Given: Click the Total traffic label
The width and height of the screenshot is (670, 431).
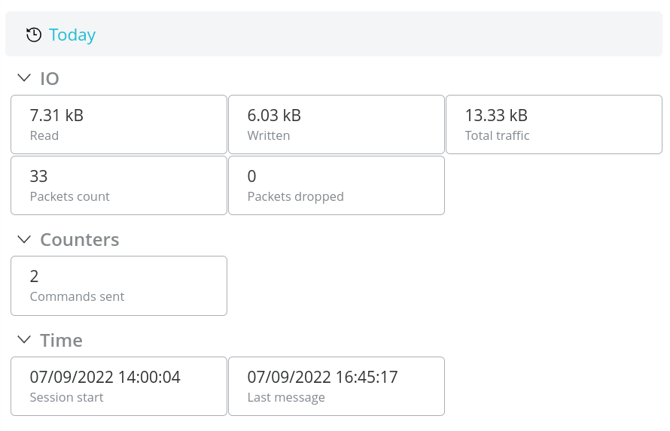Looking at the screenshot, I should (x=497, y=135).
